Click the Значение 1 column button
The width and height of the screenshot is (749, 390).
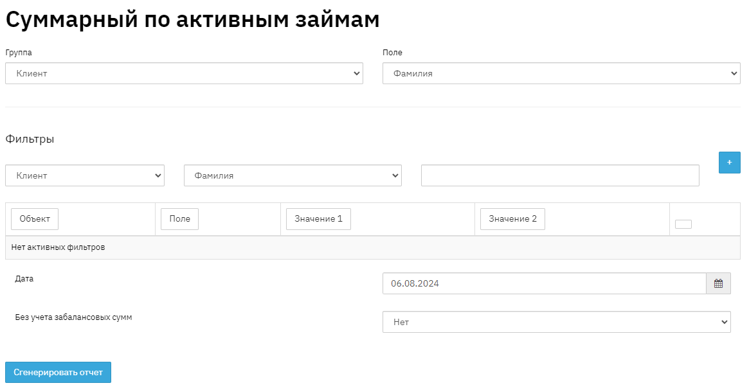pos(318,219)
